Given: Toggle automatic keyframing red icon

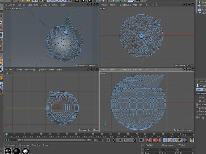Looking at the screenshot, I should (x=153, y=140).
